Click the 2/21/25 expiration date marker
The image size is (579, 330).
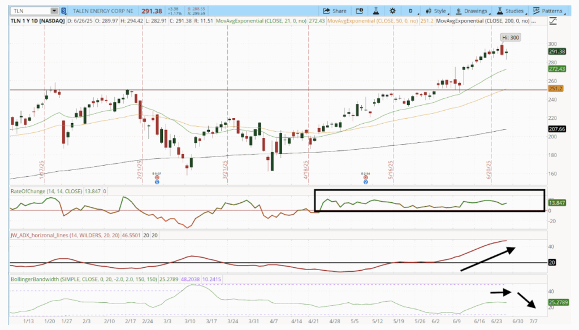(x=140, y=170)
